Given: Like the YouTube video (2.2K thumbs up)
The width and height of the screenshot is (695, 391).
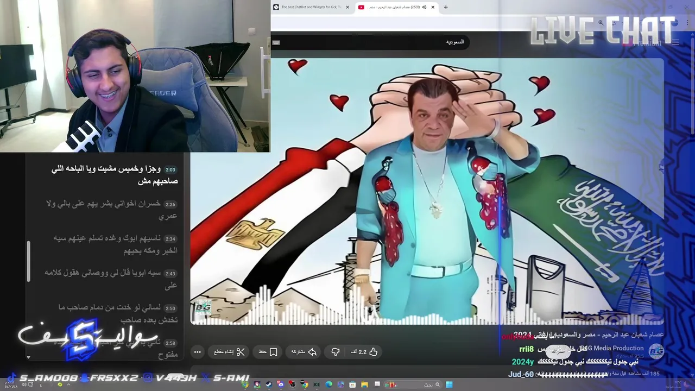Looking at the screenshot, I should pos(364,352).
